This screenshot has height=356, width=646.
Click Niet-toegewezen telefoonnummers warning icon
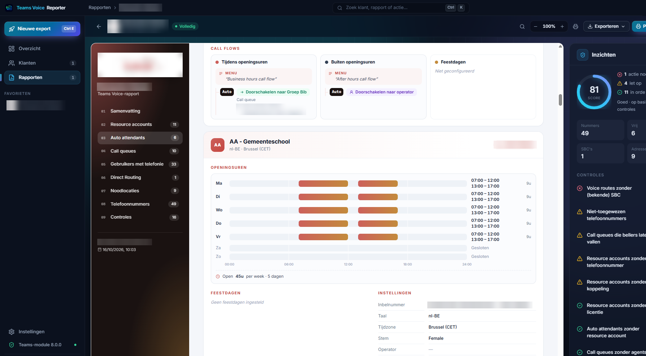pos(580,212)
